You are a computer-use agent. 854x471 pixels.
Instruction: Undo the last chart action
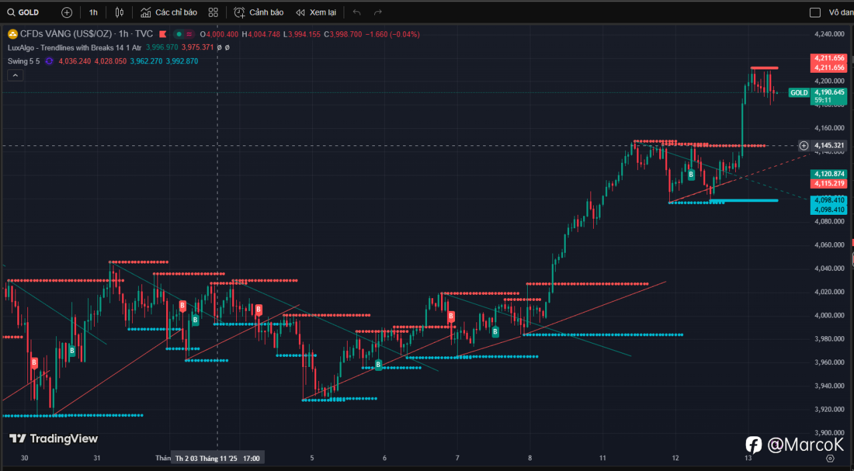pyautogui.click(x=357, y=12)
